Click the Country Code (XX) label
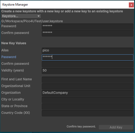This screenshot has width=135, height=133. coord(16,113)
